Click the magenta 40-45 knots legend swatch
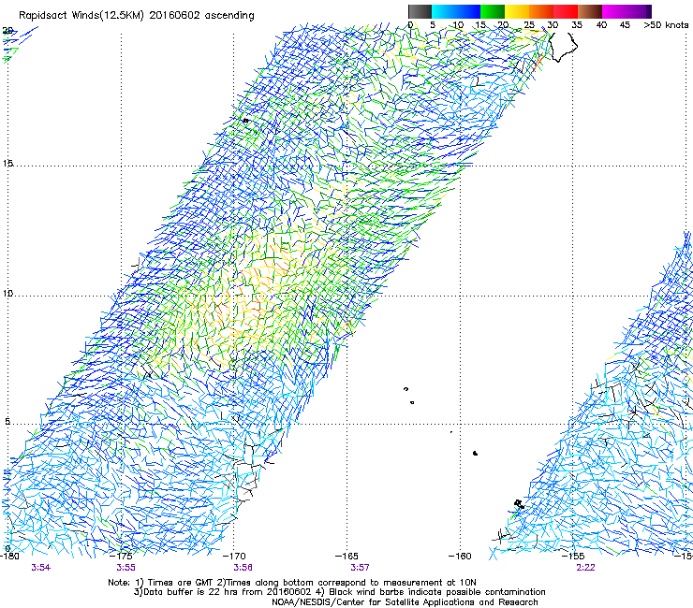693x608 pixels. coord(614,11)
